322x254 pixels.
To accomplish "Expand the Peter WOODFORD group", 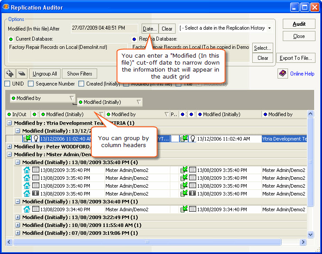I will [10, 147].
